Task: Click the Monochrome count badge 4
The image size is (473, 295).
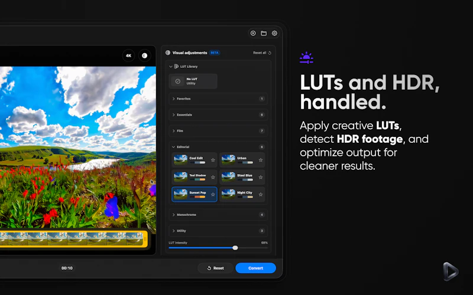Action: click(261, 215)
